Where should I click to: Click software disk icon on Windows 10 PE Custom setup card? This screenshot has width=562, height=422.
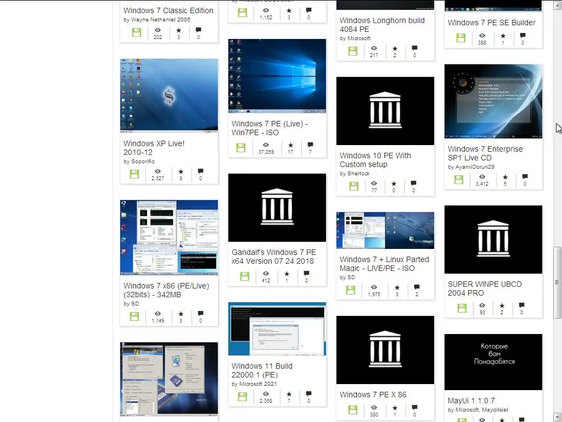click(x=354, y=186)
